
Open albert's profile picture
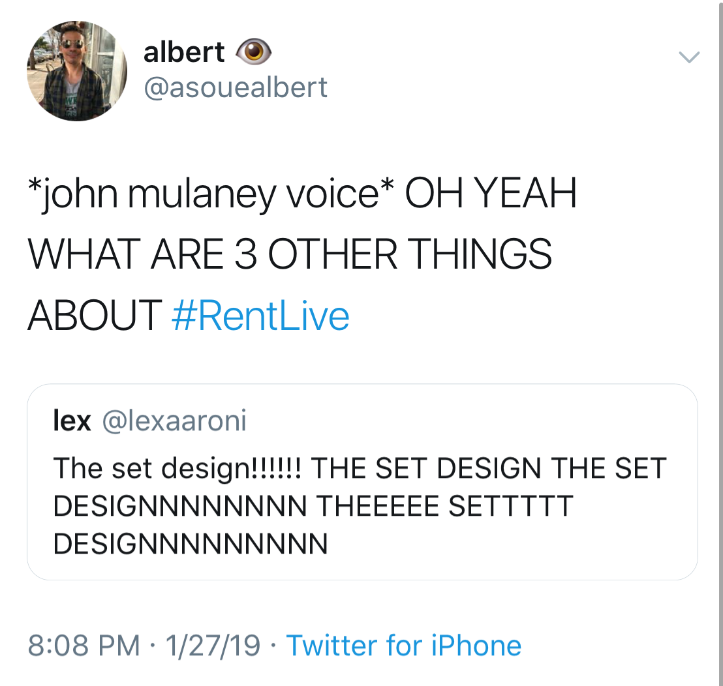[x=77, y=70]
